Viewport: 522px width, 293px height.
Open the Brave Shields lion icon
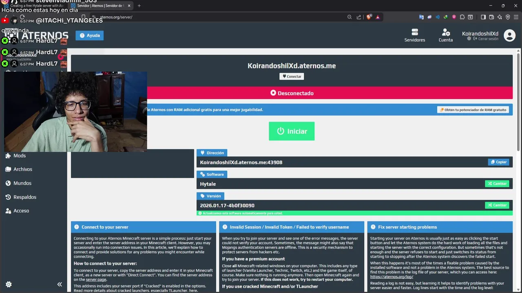point(369,17)
